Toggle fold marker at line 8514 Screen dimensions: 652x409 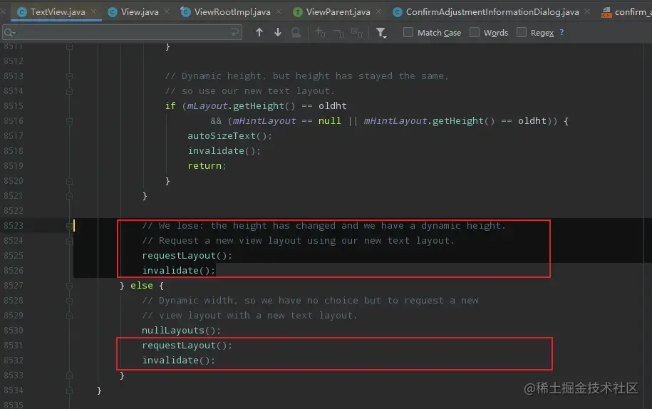[x=69, y=91]
